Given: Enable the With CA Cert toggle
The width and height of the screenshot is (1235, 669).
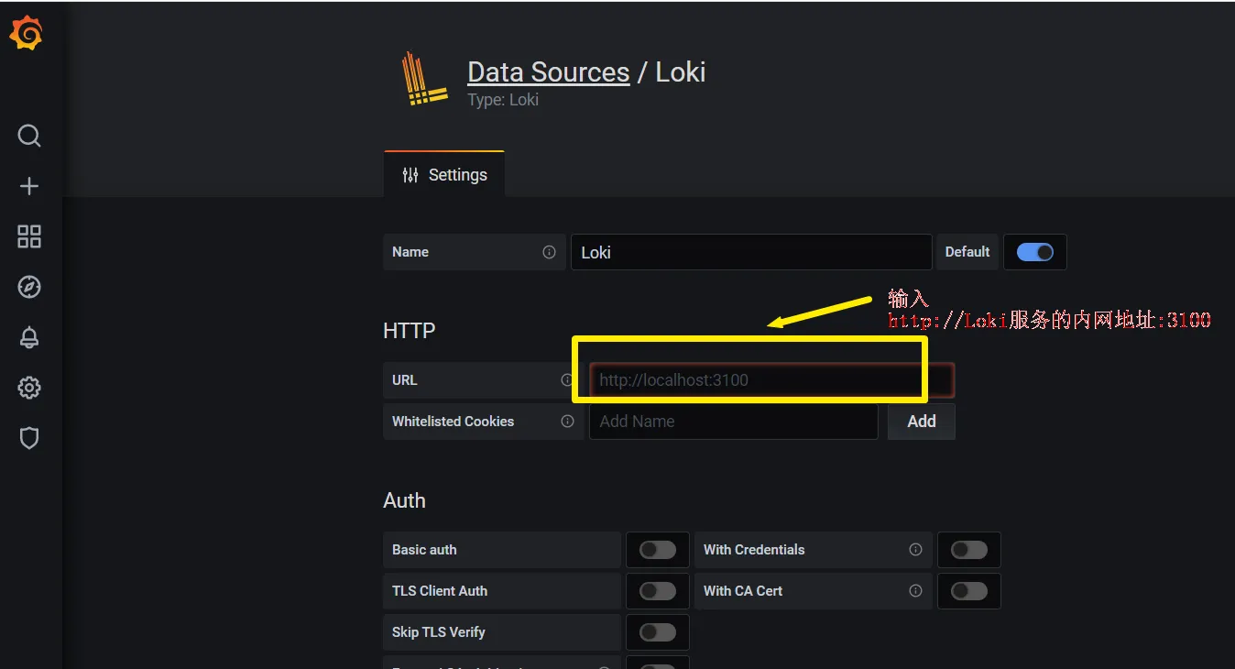Looking at the screenshot, I should (969, 591).
